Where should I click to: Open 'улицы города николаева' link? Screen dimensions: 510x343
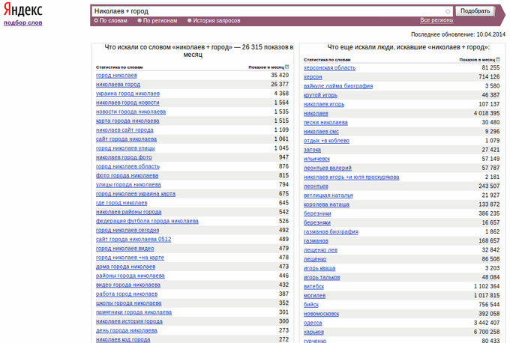[128, 184]
